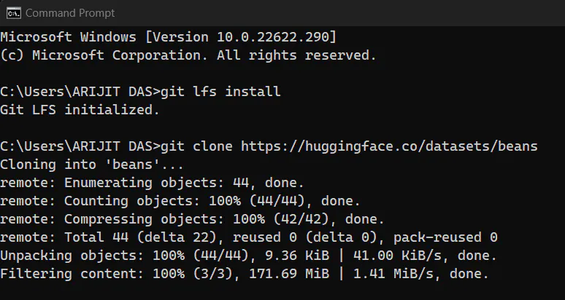Click the 'Counting objects: 100%' line
The width and height of the screenshot is (565, 300).
180,201
